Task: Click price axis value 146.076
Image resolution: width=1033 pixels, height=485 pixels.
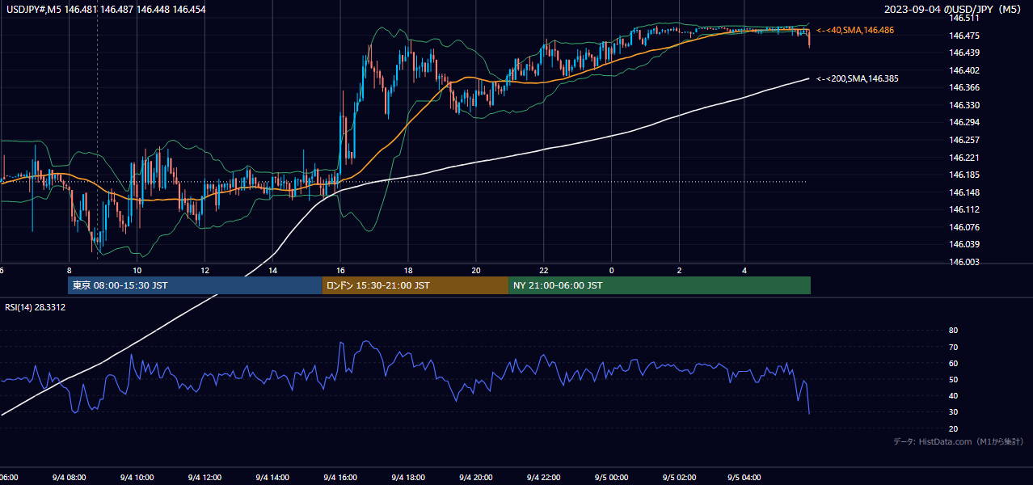Action: click(963, 227)
